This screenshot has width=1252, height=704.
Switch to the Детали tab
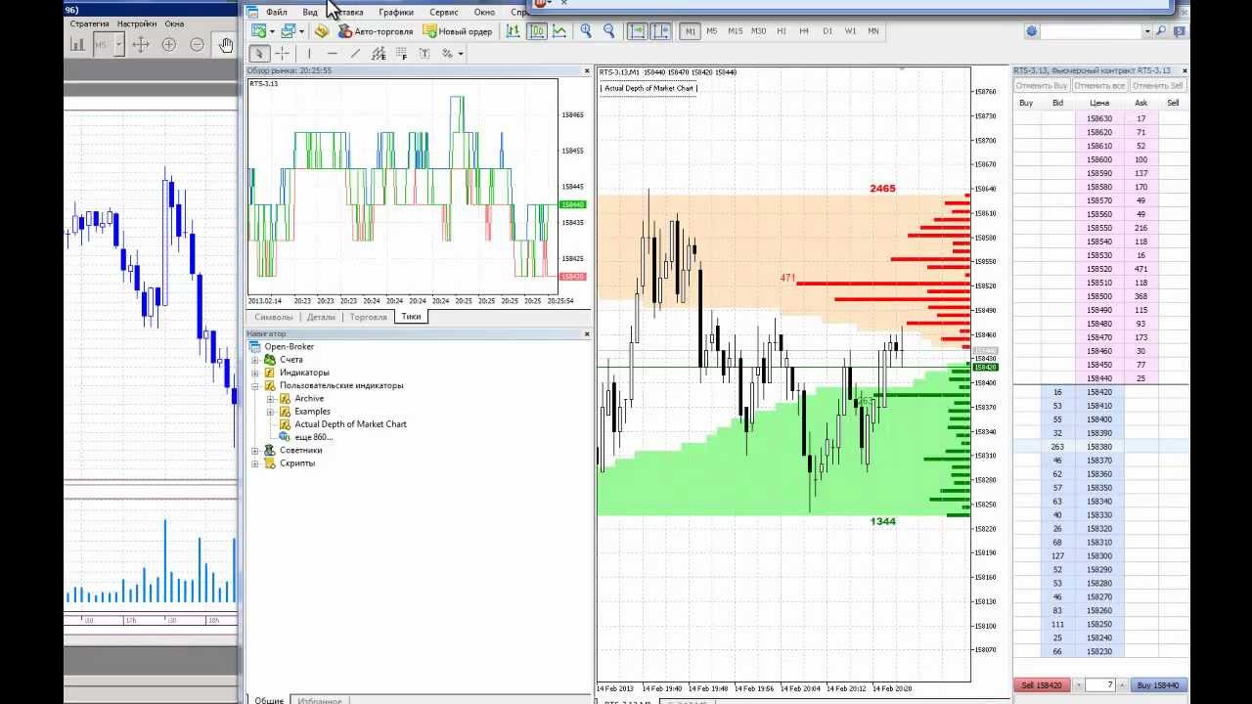321,317
